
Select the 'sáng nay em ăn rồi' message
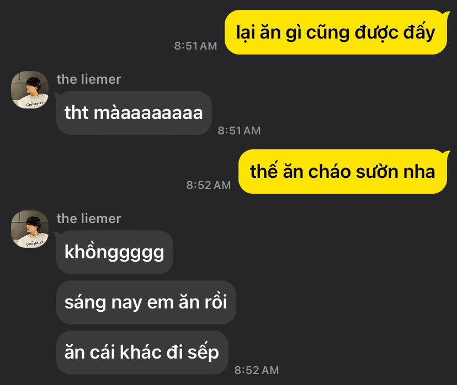[146, 302]
